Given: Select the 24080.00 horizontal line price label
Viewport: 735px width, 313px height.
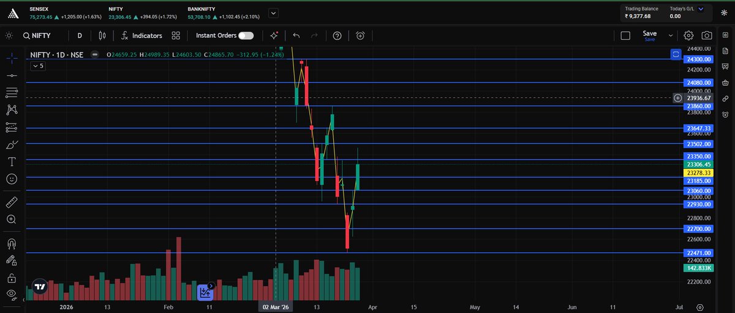Looking at the screenshot, I should 699,83.
